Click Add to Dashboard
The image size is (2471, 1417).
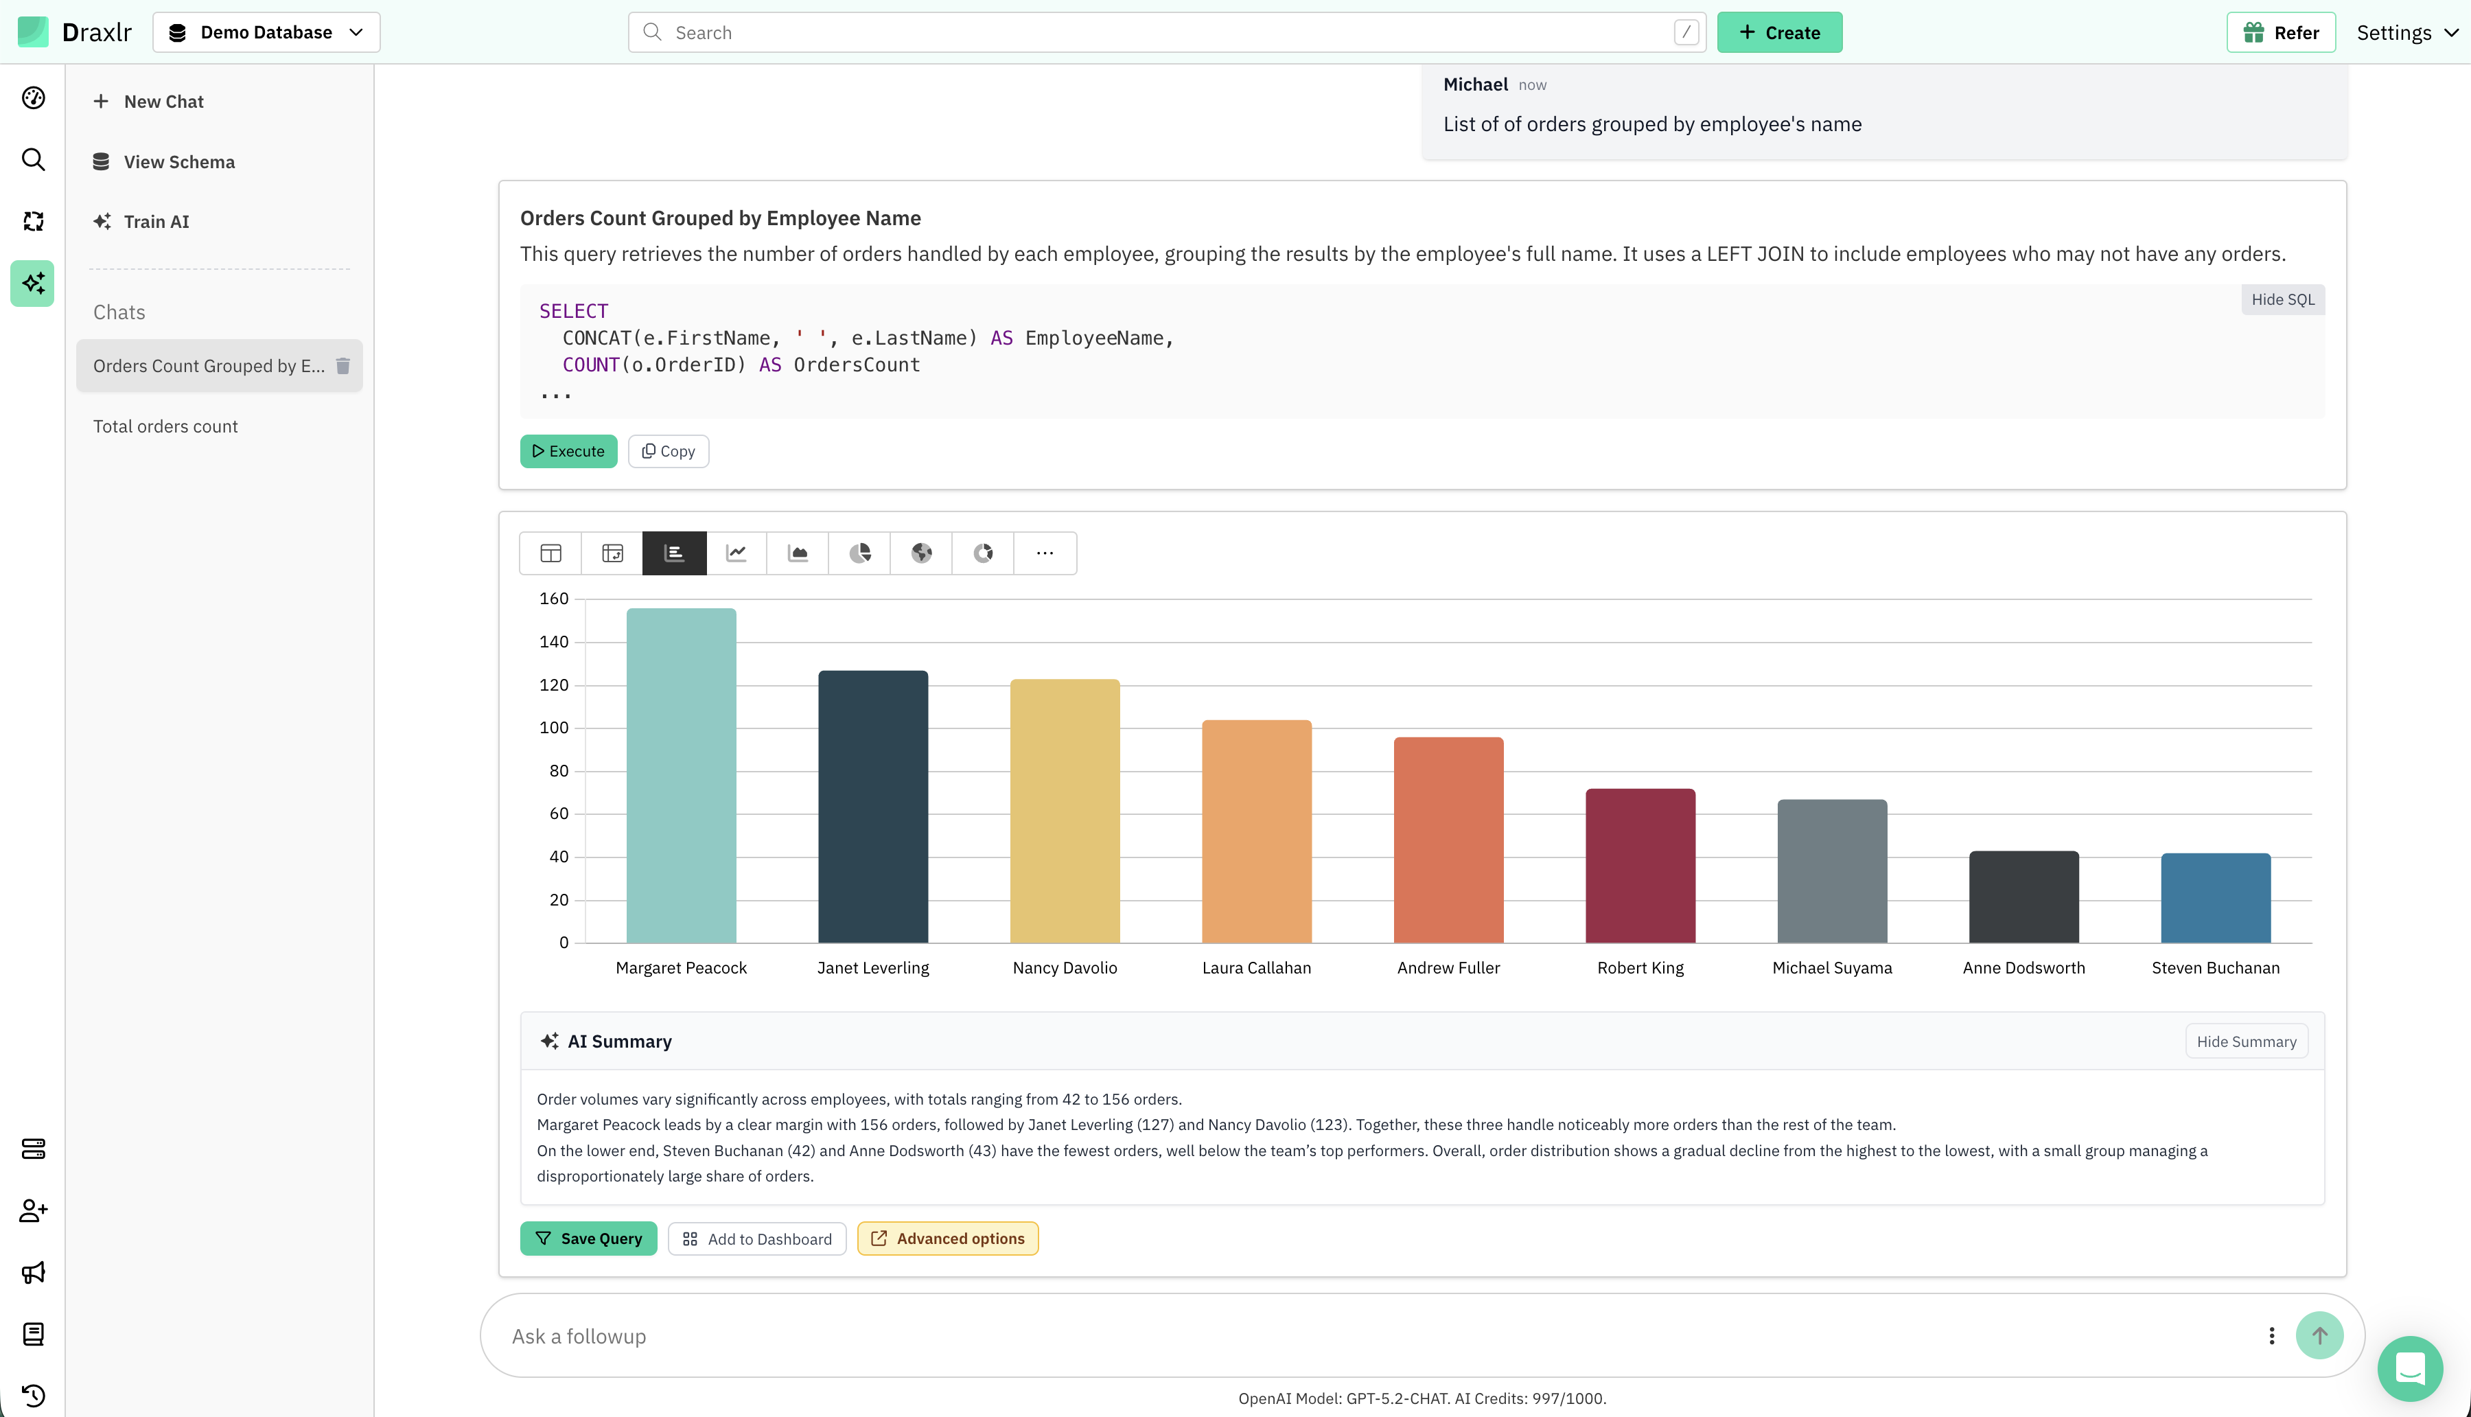click(757, 1238)
